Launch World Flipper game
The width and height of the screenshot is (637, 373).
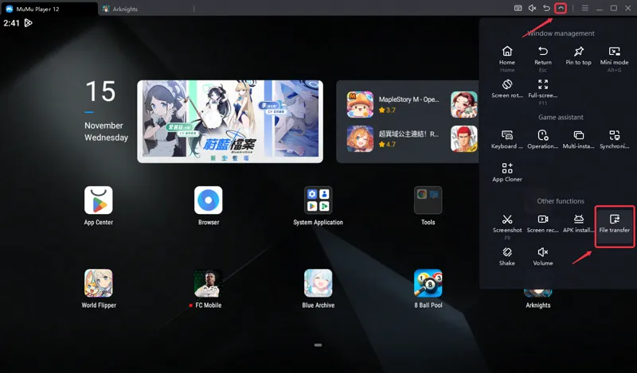(x=98, y=283)
